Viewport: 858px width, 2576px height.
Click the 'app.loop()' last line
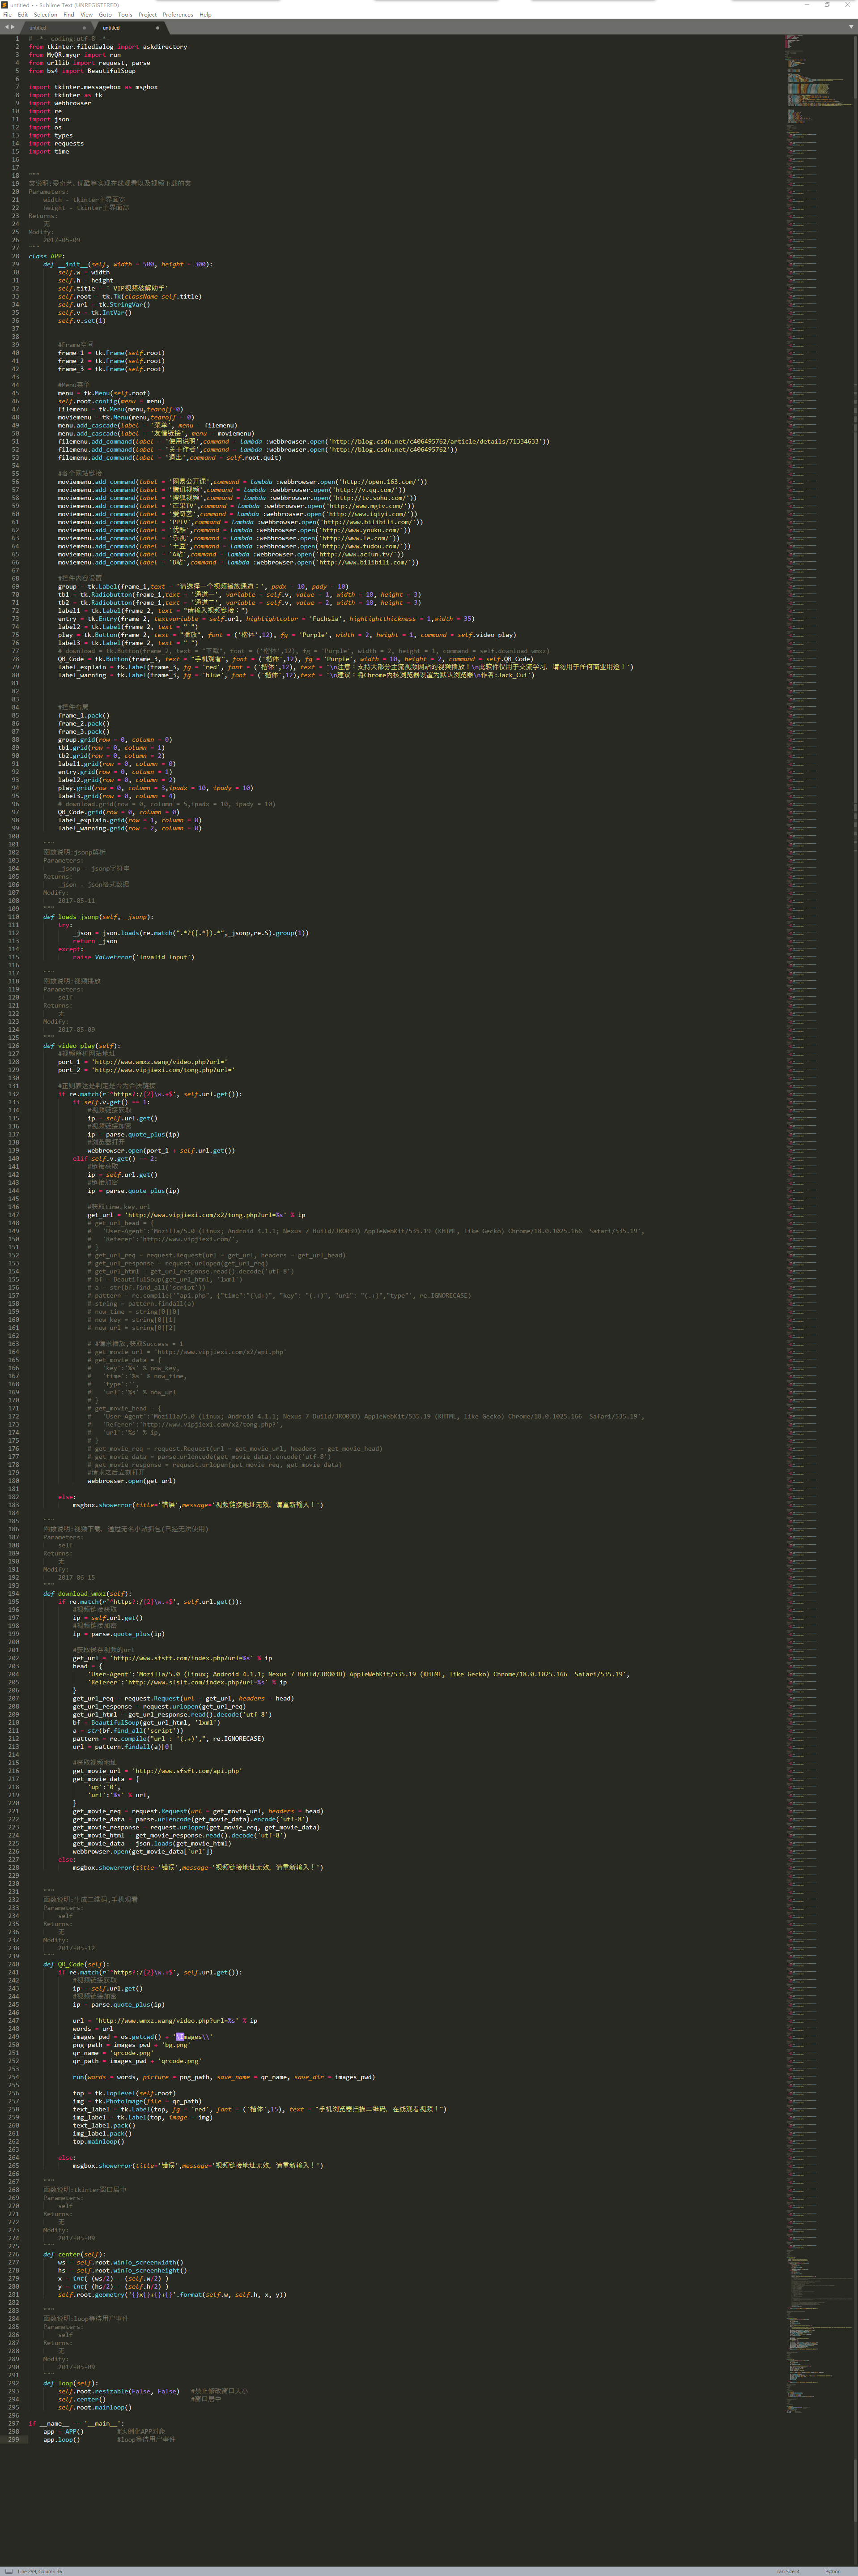click(62, 2439)
